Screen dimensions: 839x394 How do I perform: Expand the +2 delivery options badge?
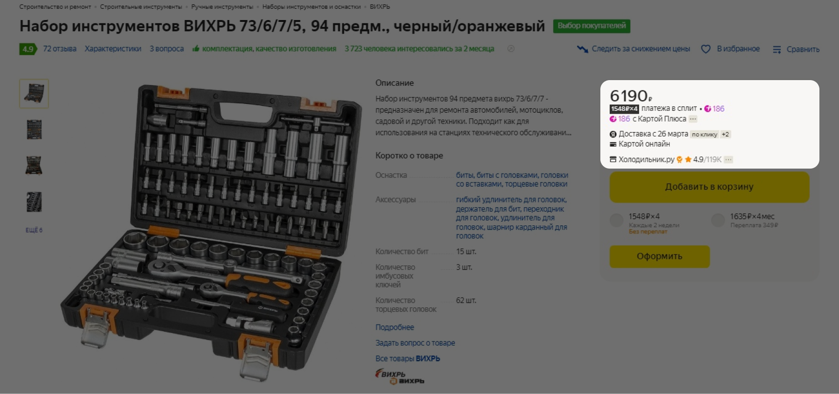pos(725,134)
